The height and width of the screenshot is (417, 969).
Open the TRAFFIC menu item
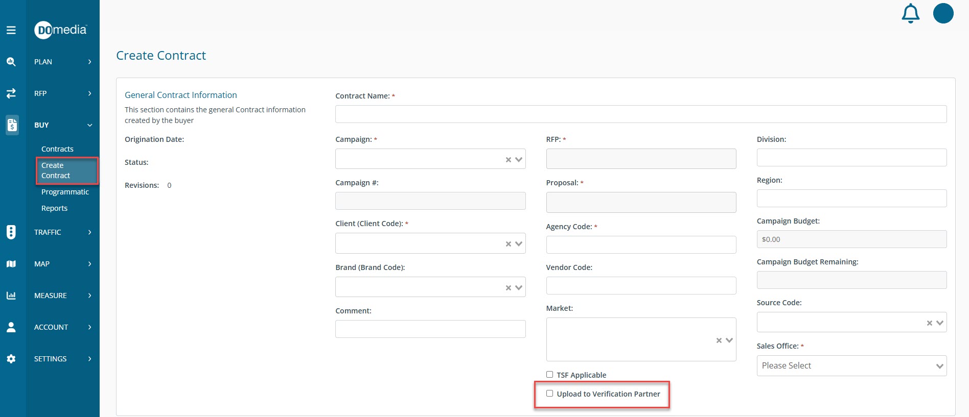click(48, 232)
